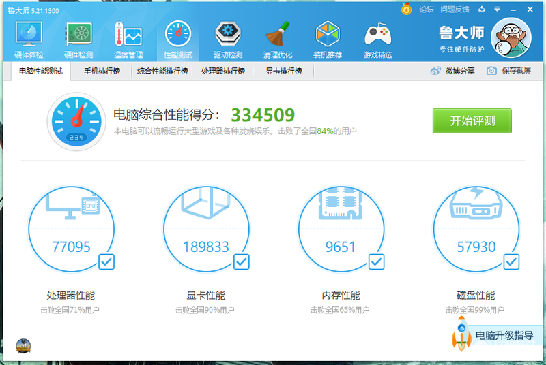Open the 论坛 forum link
546x365 pixels.
(427, 10)
